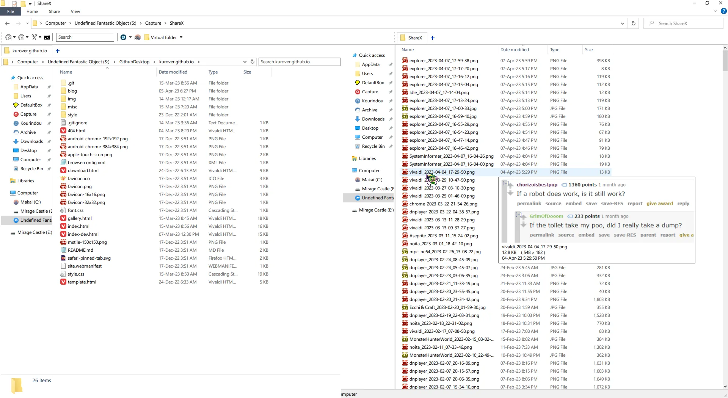Select browserconfig.xml file
Image resolution: width=728 pixels, height=398 pixels.
86,163
